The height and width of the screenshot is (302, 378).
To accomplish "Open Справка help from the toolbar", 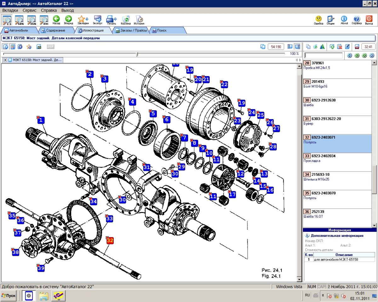I will click(357, 20).
